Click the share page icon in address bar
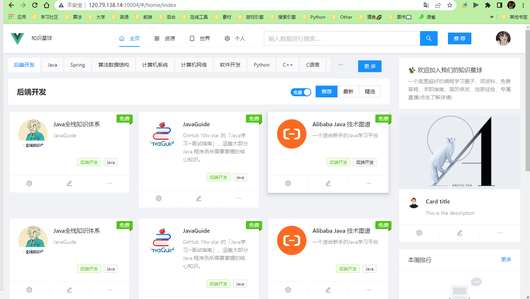The height and width of the screenshot is (299, 530). (x=438, y=5)
